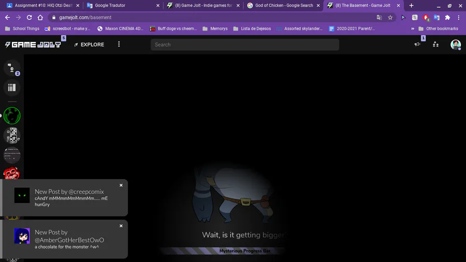Image resolution: width=466 pixels, height=262 pixels.
Task: Go forward in browser history
Action: click(19, 18)
